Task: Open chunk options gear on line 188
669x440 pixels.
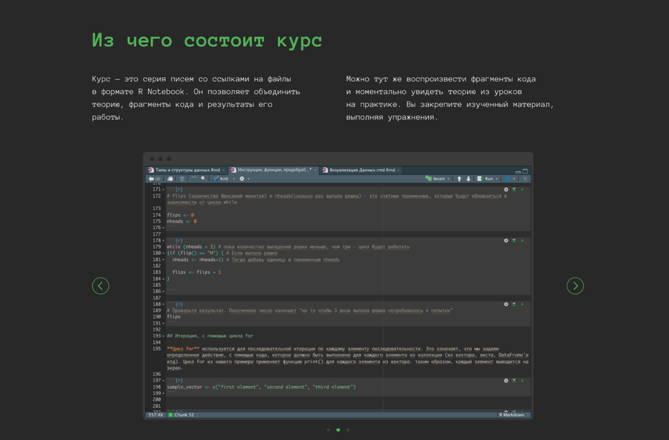Action: 506,304
